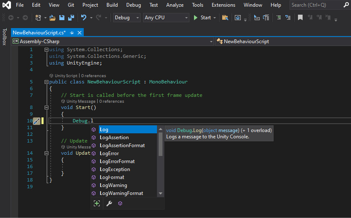Open the Toolbox side panel
The image size is (351, 218).
coord(5,37)
